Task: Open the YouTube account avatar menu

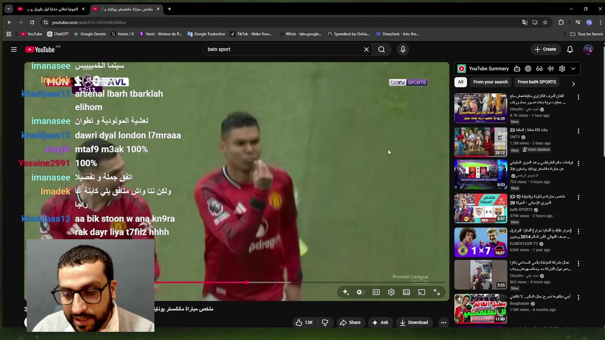Action: tap(588, 49)
